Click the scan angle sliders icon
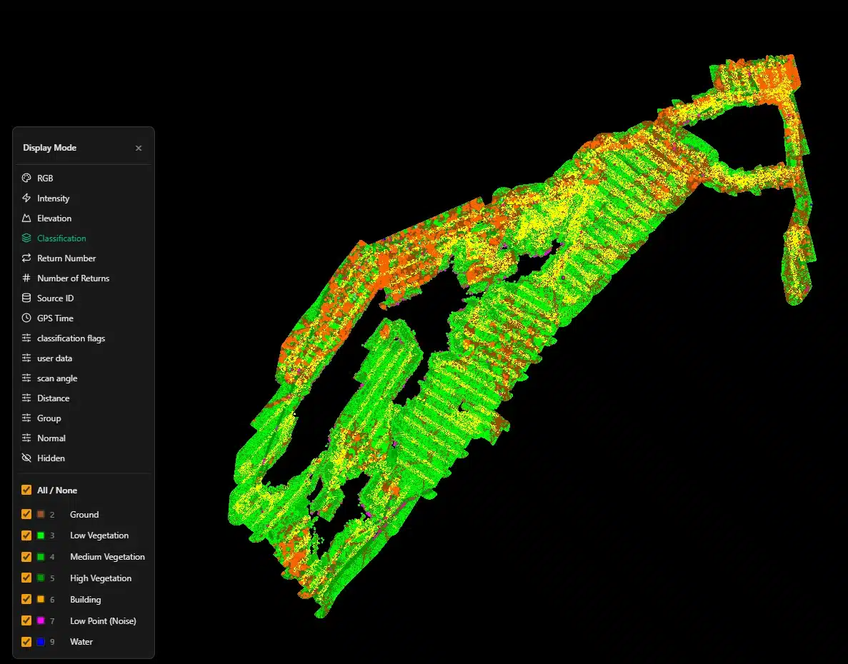 [26, 378]
